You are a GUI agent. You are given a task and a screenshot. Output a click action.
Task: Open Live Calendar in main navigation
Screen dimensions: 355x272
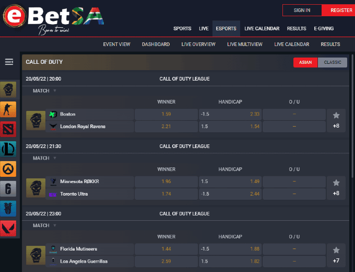(x=262, y=29)
